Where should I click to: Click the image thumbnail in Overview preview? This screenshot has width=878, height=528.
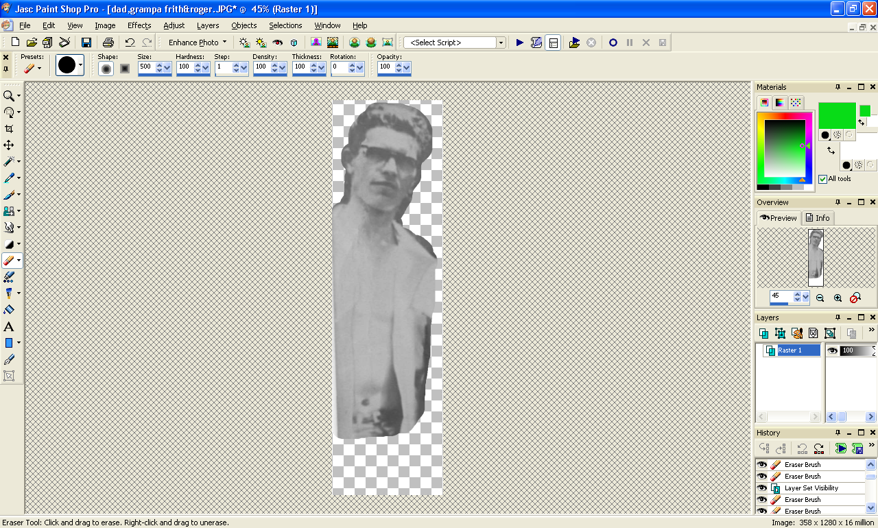point(816,257)
